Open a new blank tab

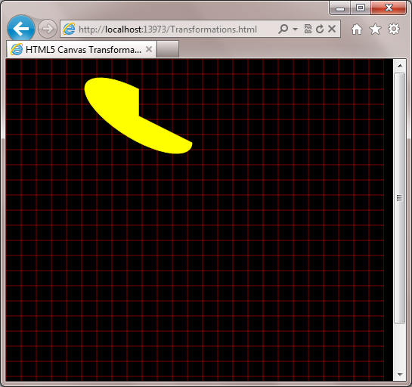click(168, 49)
